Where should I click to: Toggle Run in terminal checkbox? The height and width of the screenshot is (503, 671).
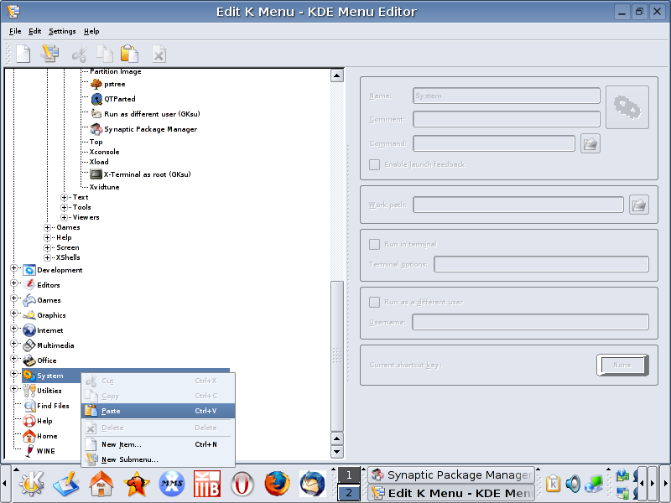click(x=375, y=244)
